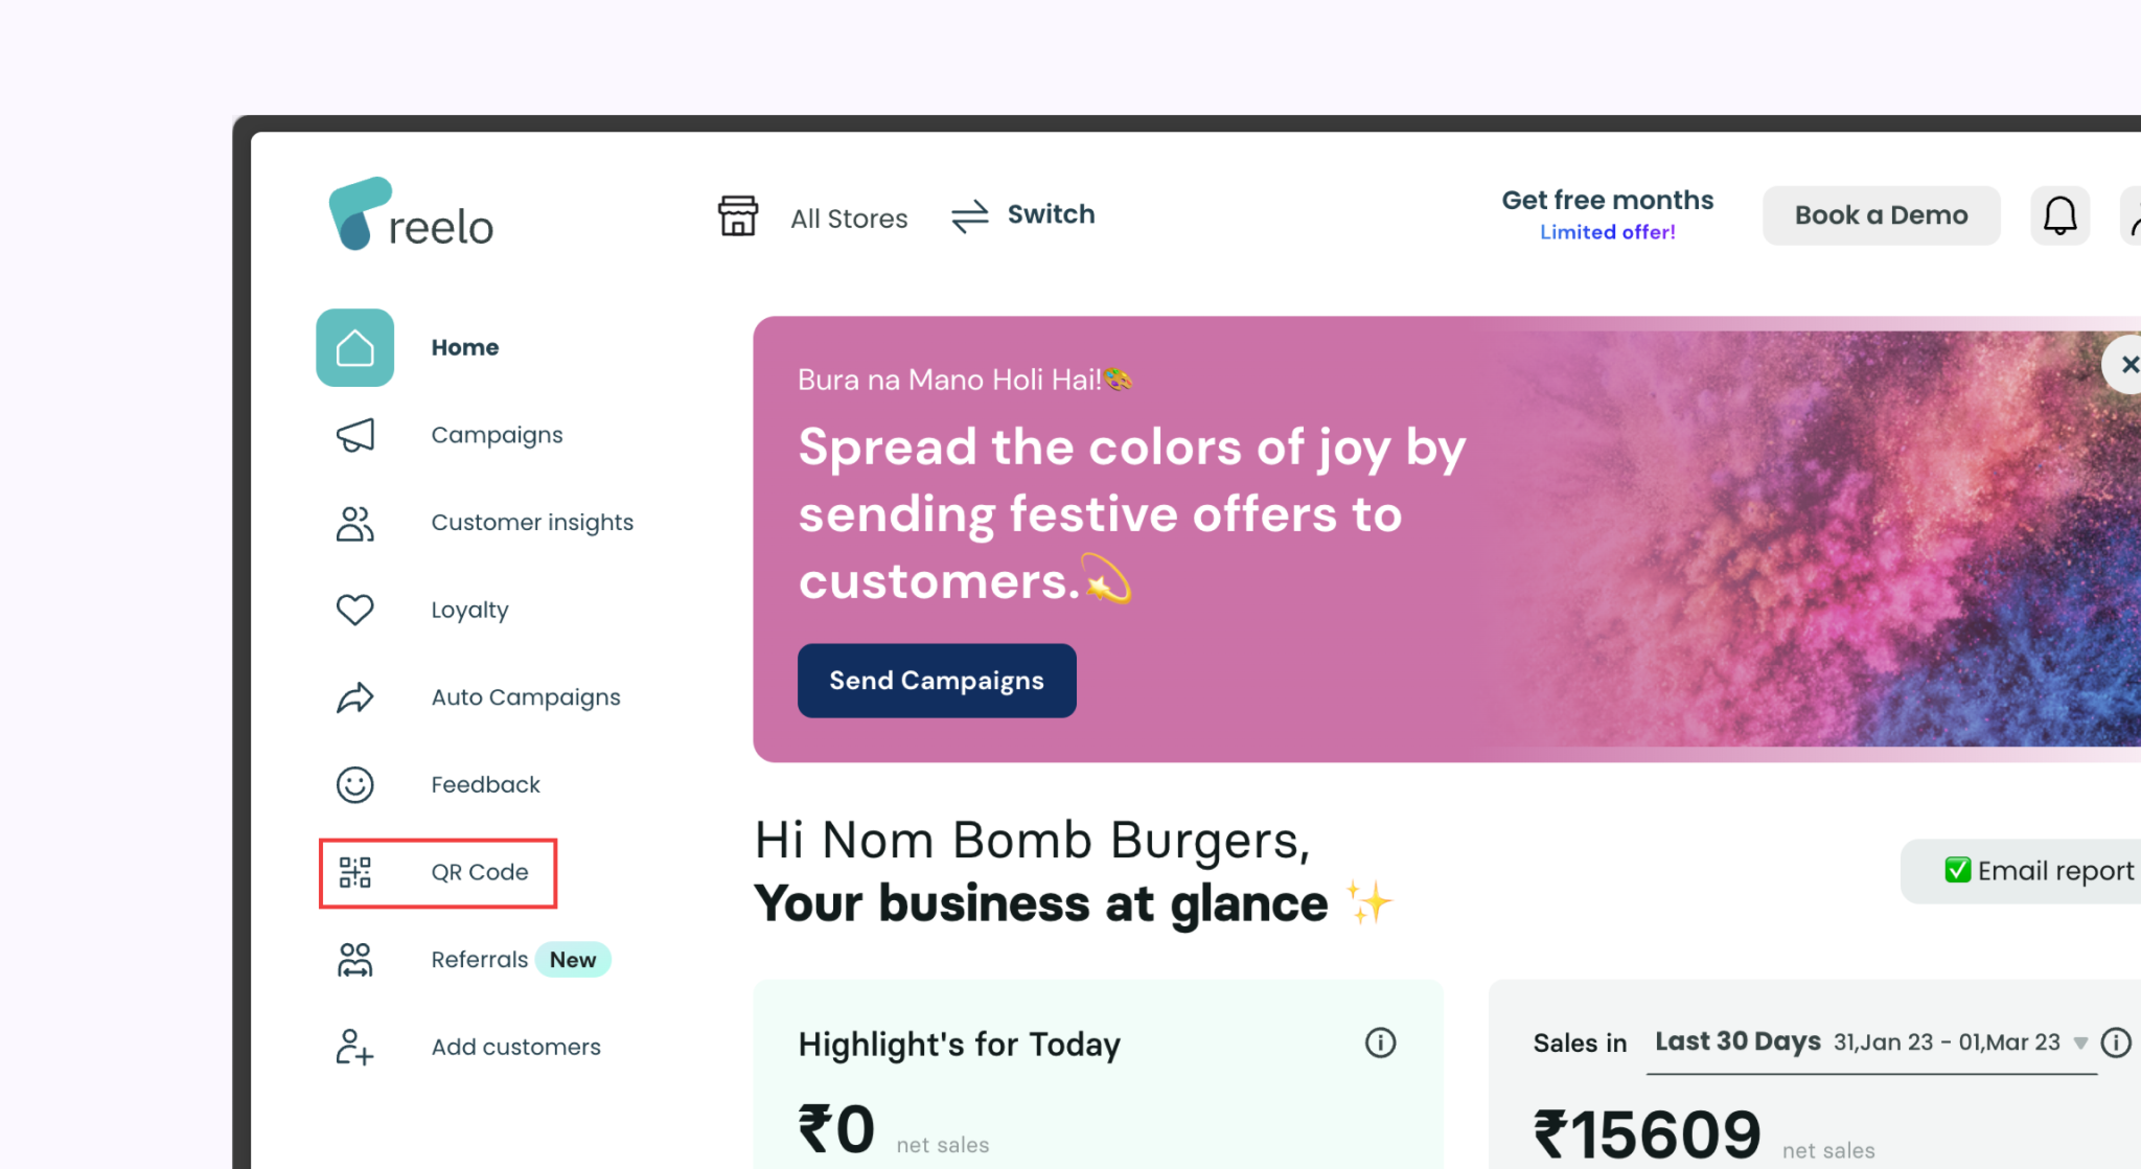The image size is (2141, 1169).
Task: Click the Add customers person-plus icon
Action: click(355, 1047)
